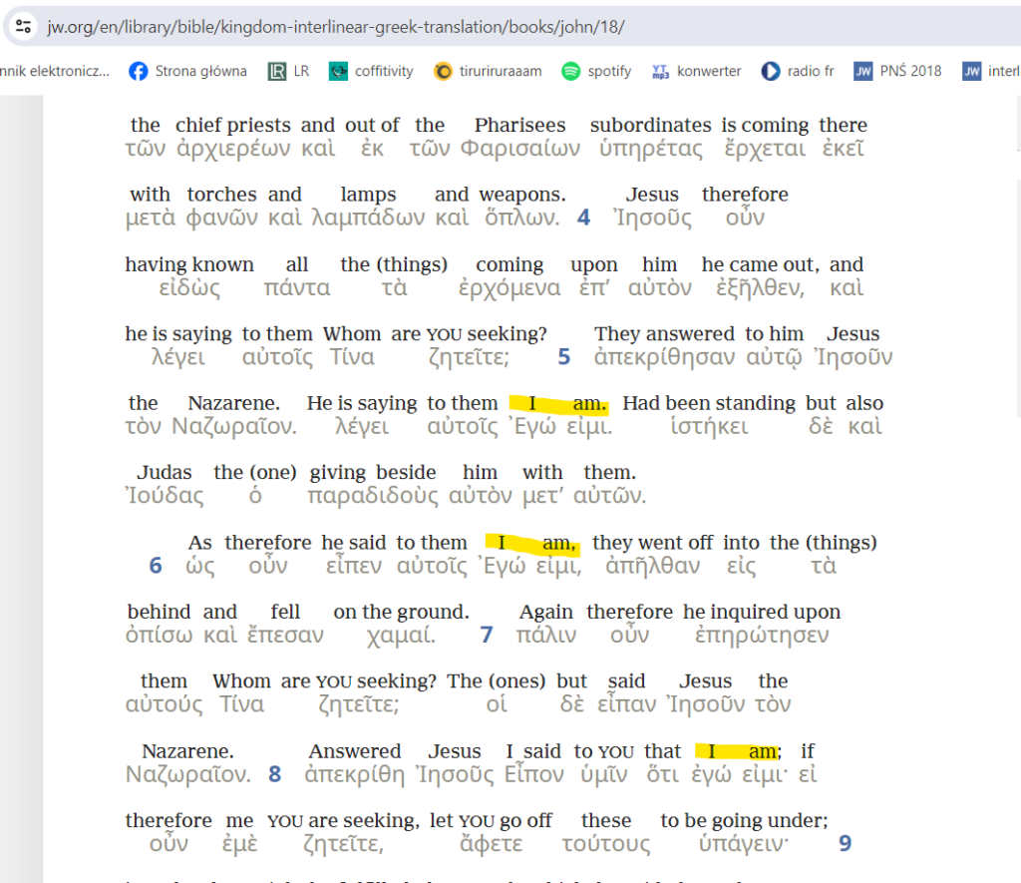Open the LR bookmark icon

277,71
